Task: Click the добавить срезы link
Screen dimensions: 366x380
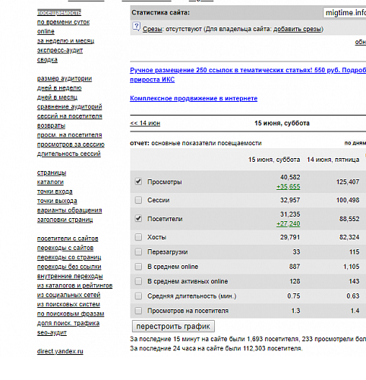Action: [297, 29]
